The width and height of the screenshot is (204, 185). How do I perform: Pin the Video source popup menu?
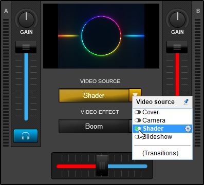coord(186,102)
